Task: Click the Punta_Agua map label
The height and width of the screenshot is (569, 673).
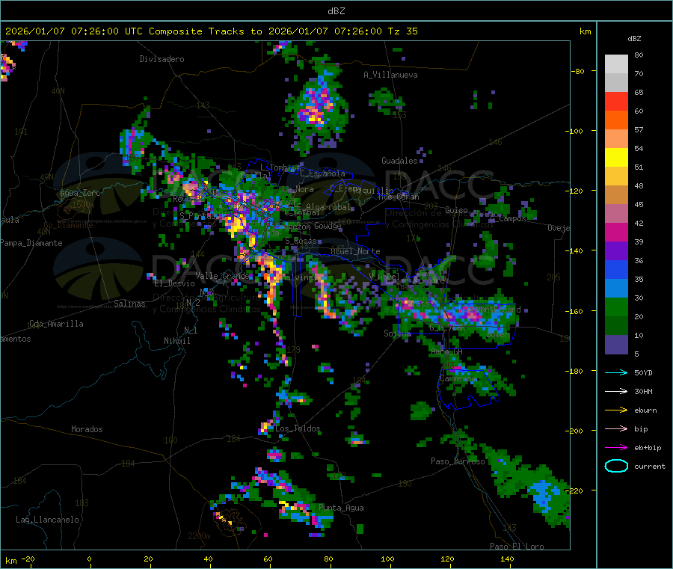Action: point(341,508)
